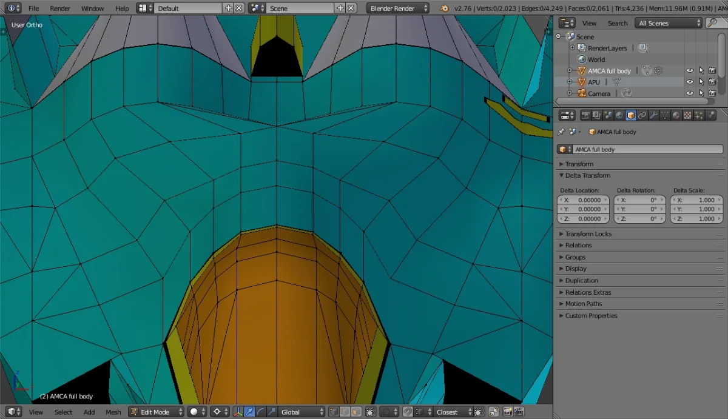Open the Texture checkerboard tab
The width and height of the screenshot is (728, 419).
coord(688,115)
